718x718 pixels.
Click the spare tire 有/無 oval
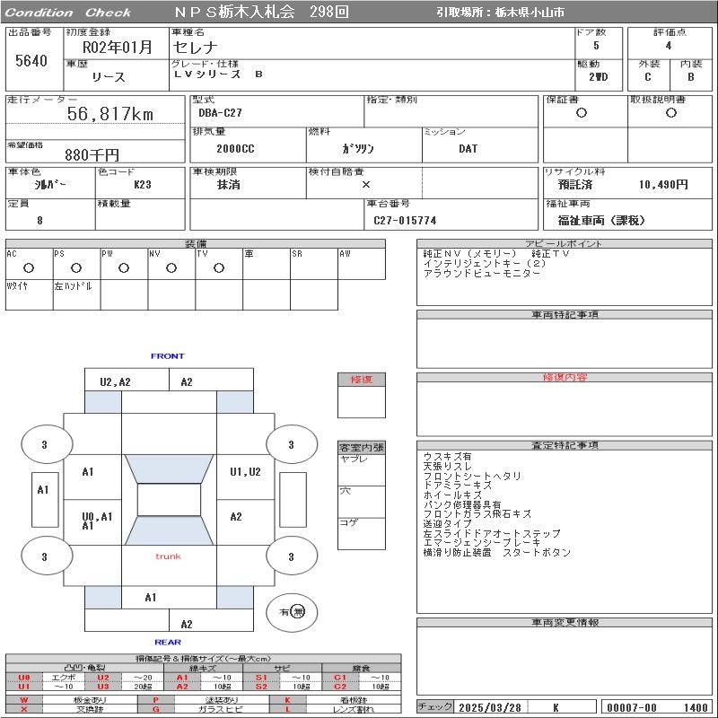coord(292,612)
